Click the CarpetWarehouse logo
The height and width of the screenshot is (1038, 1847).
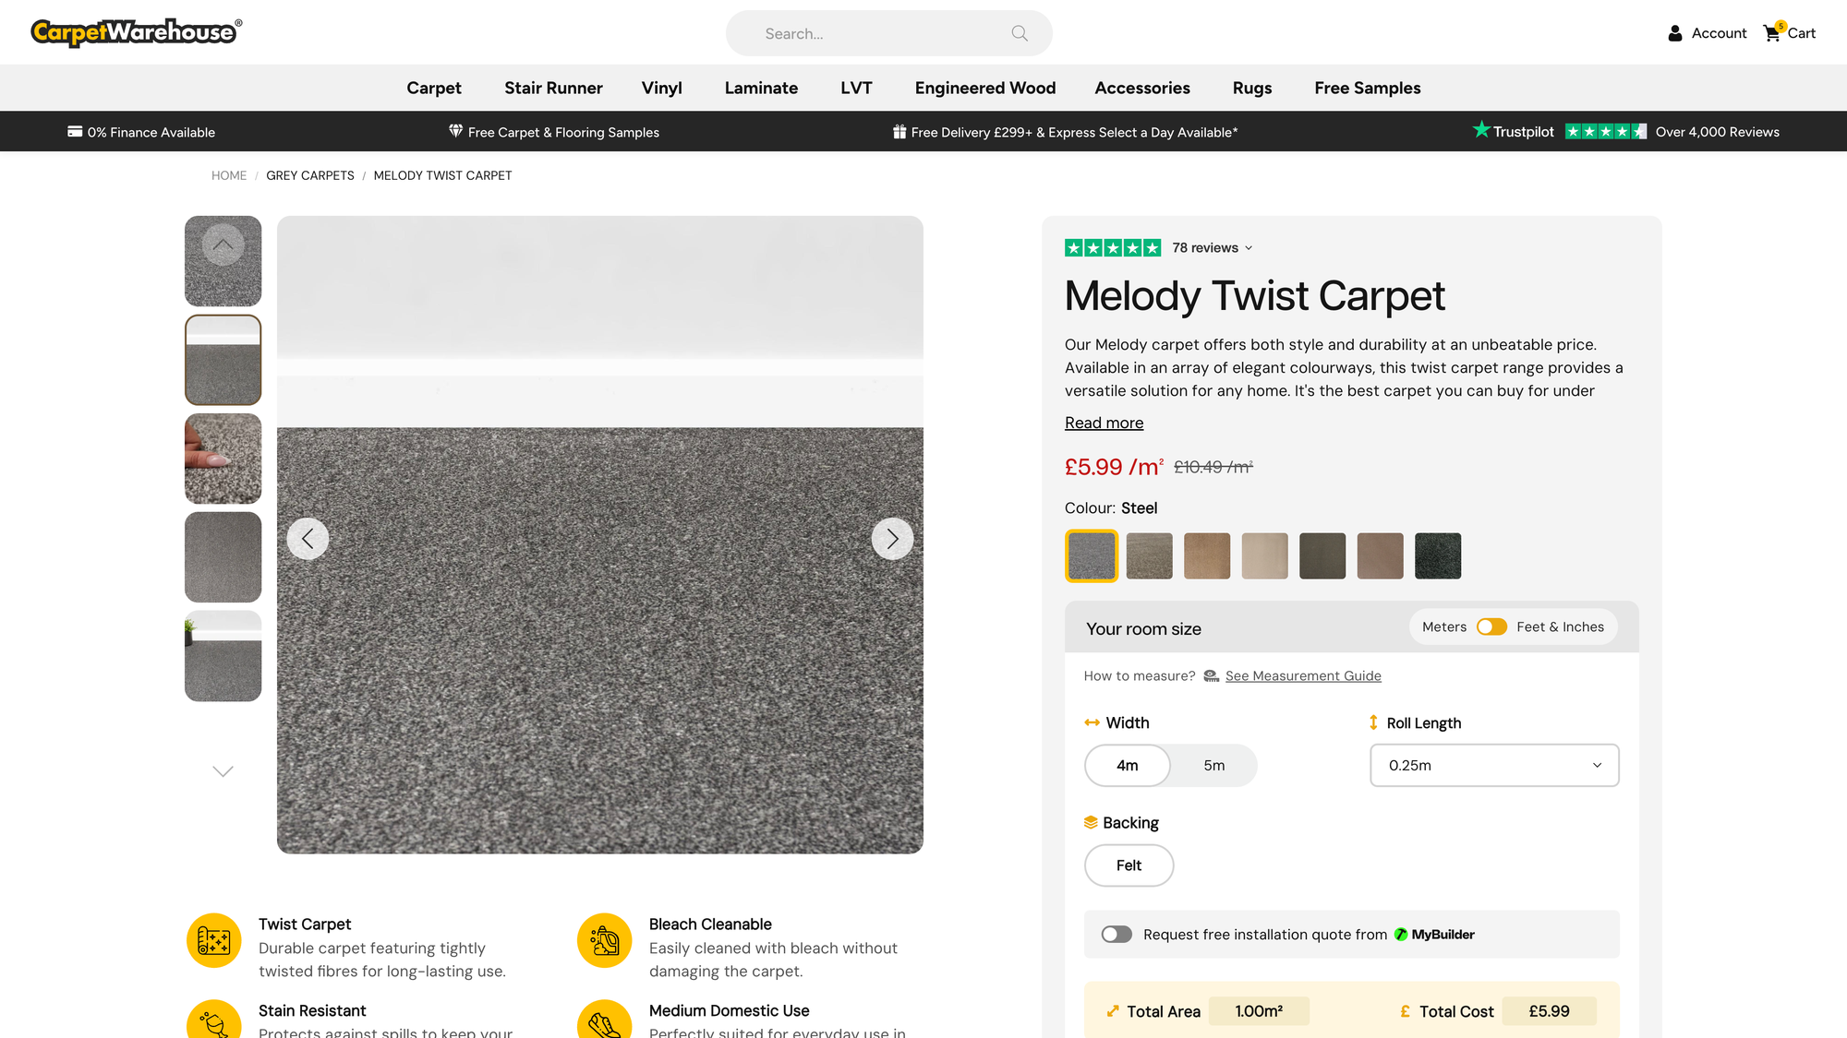[x=137, y=32]
